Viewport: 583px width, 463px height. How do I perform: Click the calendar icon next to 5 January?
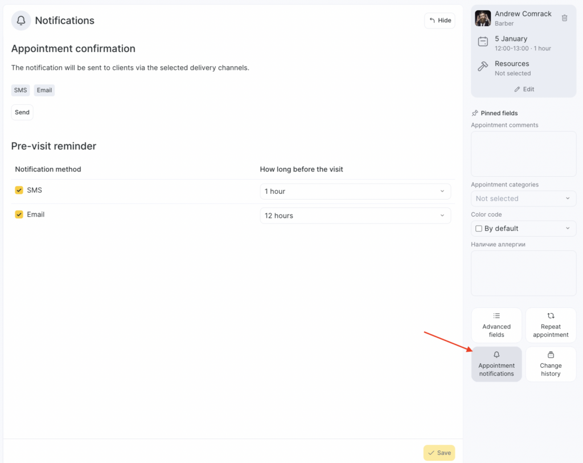483,42
